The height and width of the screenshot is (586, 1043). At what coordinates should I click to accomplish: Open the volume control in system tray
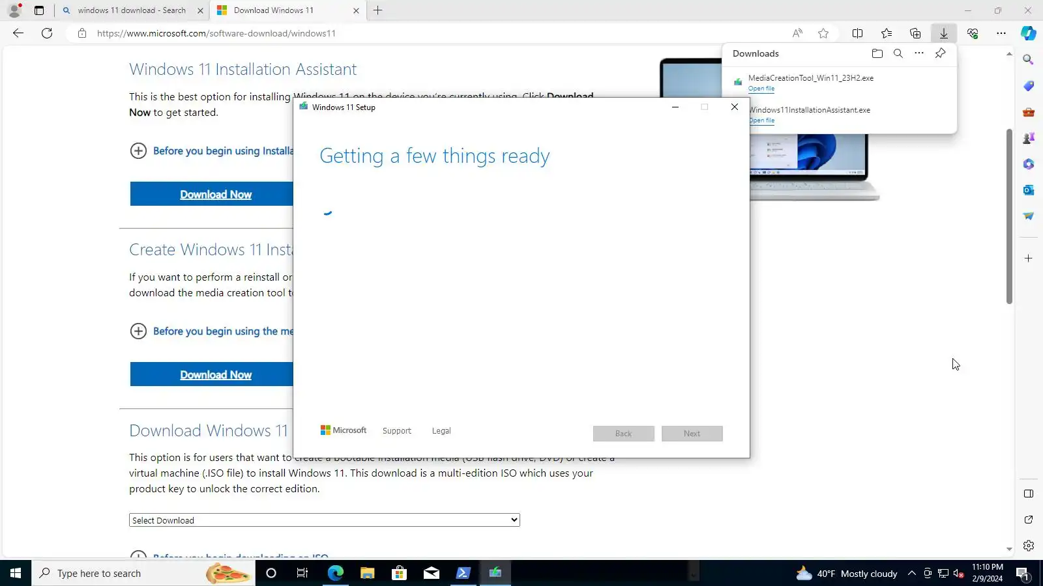[x=959, y=574]
